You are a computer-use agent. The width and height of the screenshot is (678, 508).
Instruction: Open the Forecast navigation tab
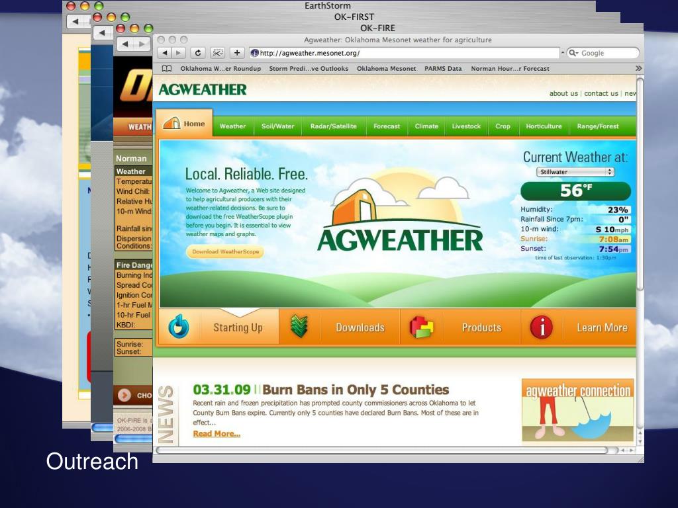[x=387, y=126]
